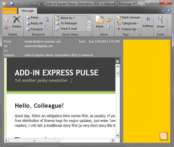The image size is (174, 147).
Task: Open More respond actions dropdown
Action: (47, 27)
